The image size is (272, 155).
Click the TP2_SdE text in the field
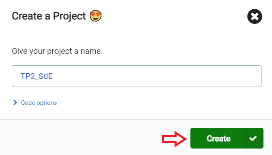37,76
